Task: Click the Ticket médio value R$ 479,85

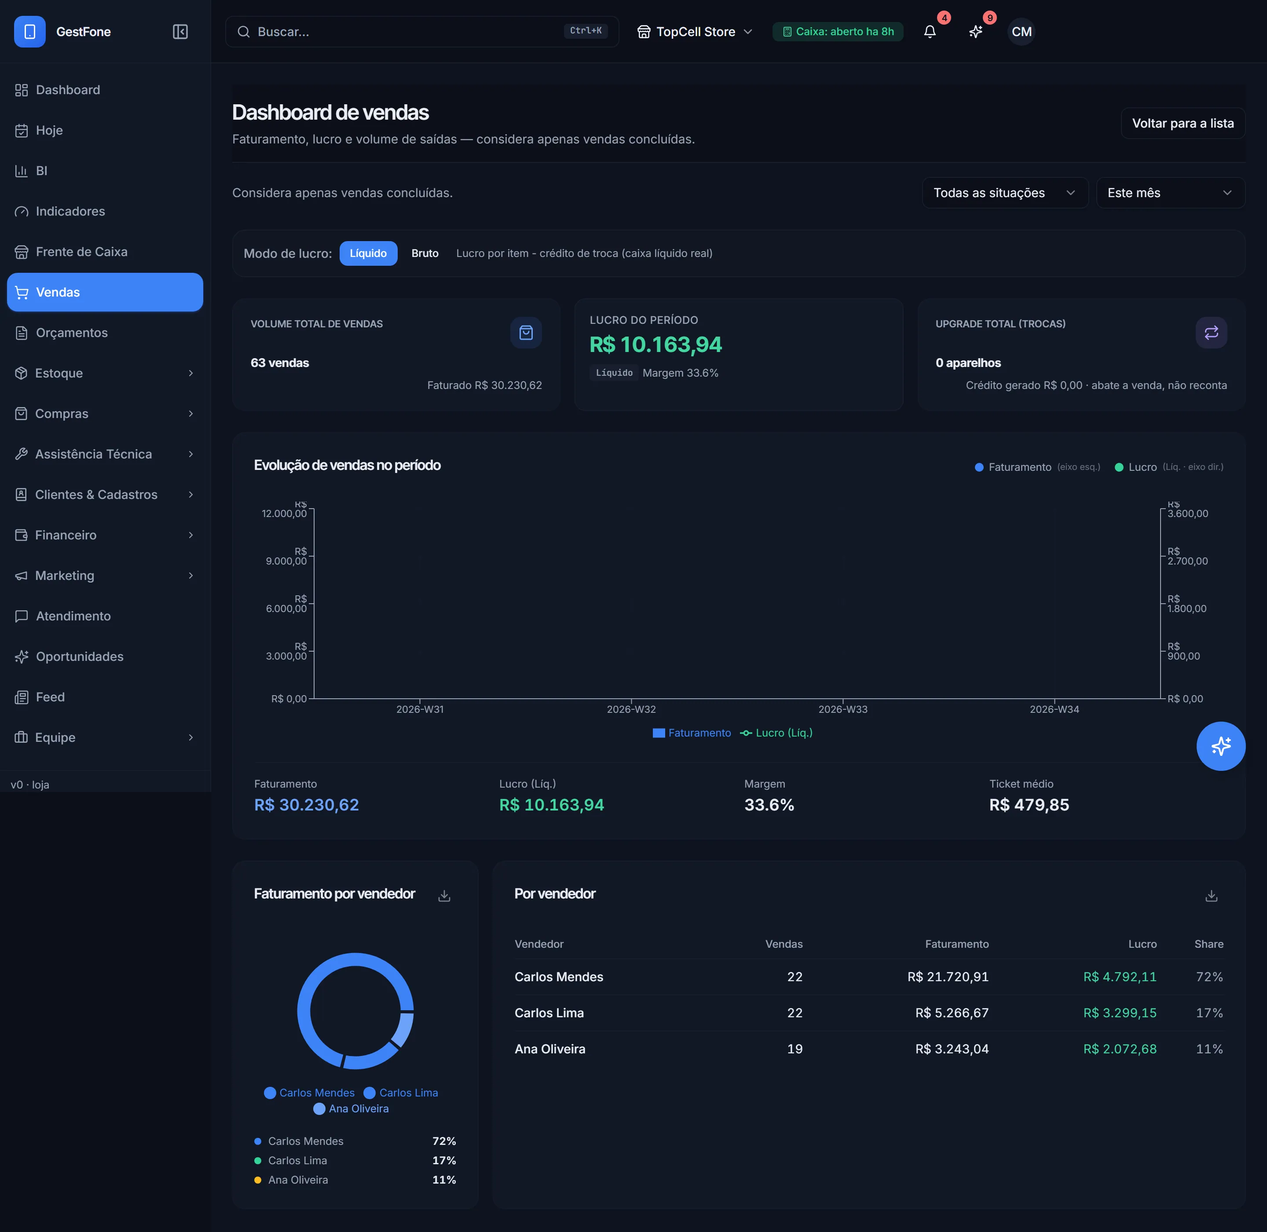Action: coord(1029,805)
